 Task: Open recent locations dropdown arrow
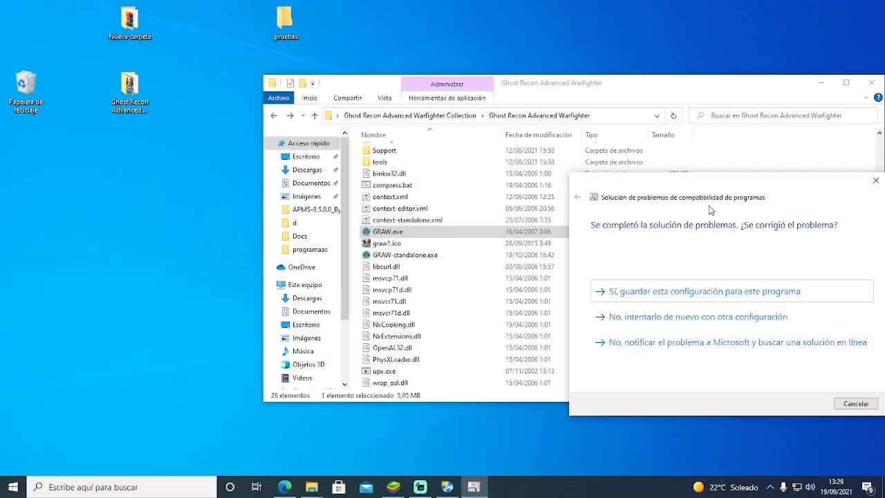pos(303,116)
